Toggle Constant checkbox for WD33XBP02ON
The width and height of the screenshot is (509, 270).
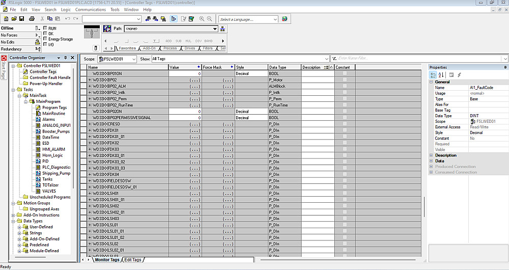click(345, 111)
